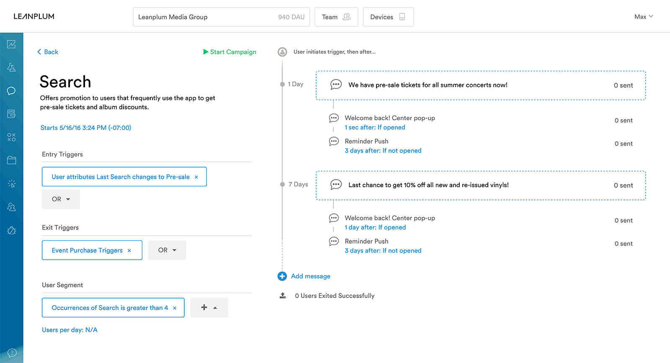Expand the OR dropdown under Entry Triggers
Image resolution: width=670 pixels, height=363 pixels.
coord(61,199)
